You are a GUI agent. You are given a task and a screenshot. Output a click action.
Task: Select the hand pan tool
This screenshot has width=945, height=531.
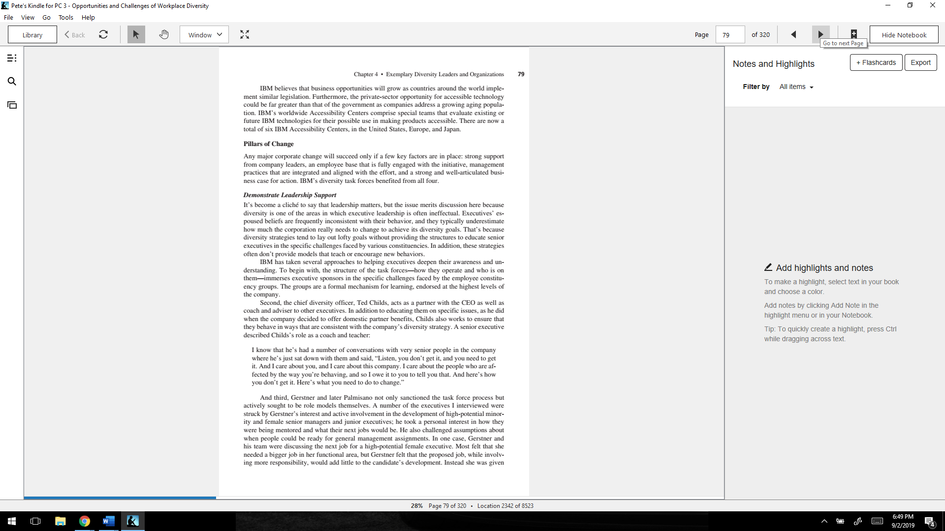point(164,34)
